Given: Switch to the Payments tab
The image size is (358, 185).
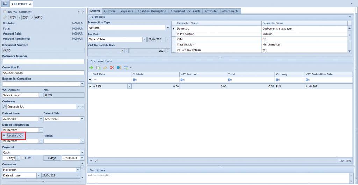Looking at the screenshot, I should pyautogui.click(x=127, y=11).
